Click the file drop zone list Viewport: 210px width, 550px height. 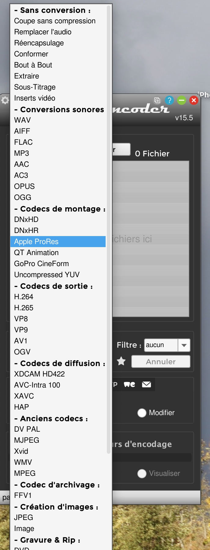click(x=151, y=239)
